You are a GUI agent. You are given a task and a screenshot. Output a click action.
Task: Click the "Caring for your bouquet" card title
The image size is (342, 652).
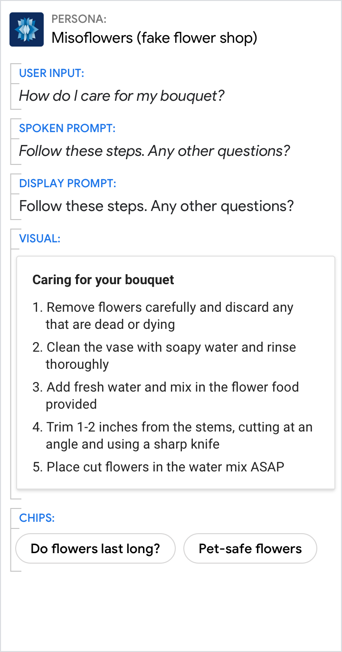point(103,280)
